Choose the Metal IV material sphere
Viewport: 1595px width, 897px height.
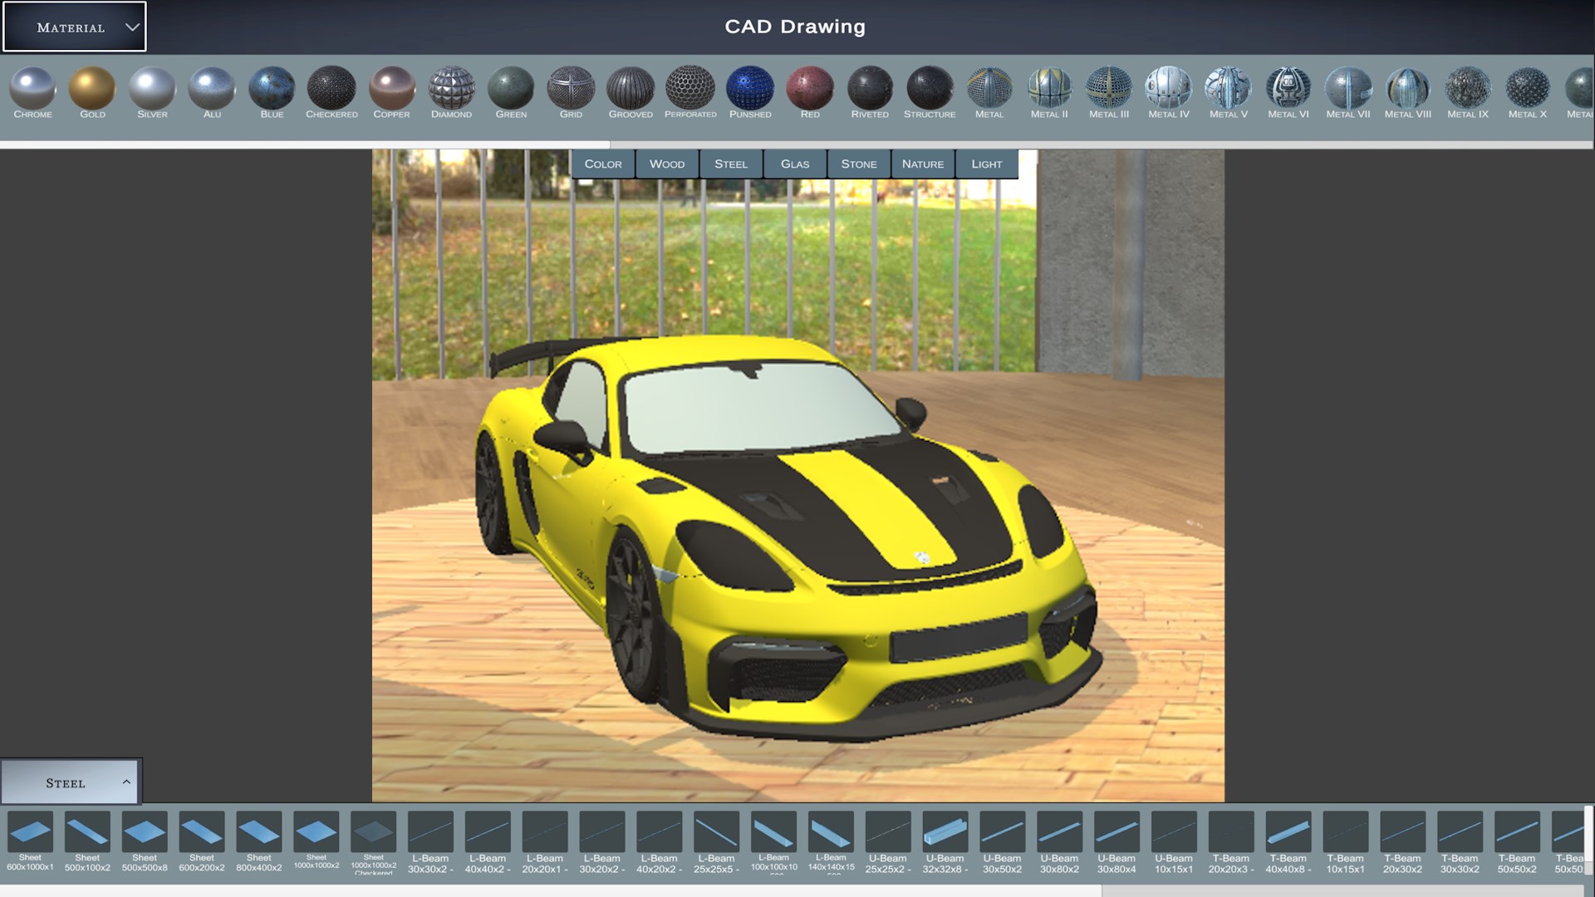click(1169, 88)
